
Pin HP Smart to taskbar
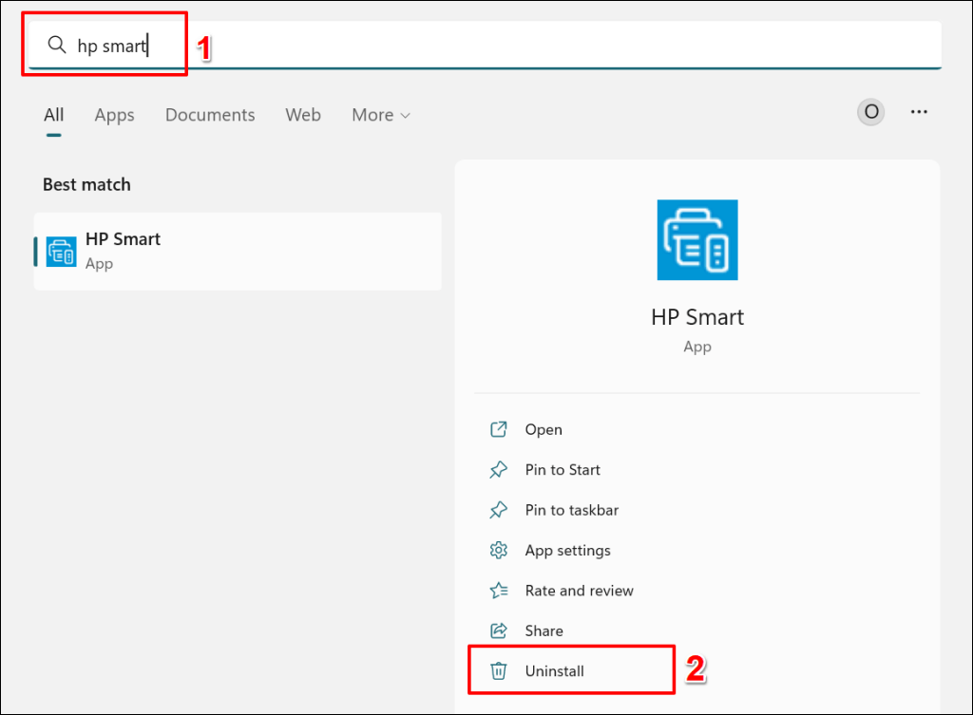[571, 510]
